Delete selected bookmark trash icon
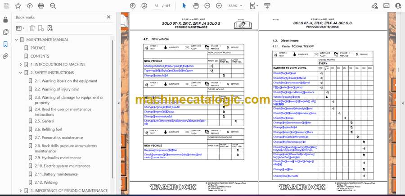Image resolution: width=405 pixels, height=196 pixels. (32, 28)
